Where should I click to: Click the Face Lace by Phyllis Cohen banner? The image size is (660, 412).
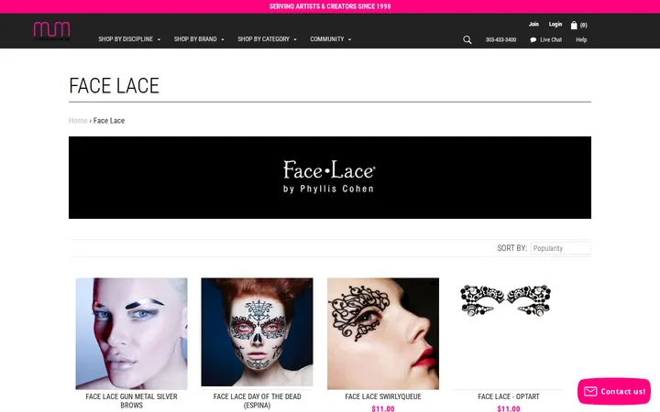pos(330,178)
